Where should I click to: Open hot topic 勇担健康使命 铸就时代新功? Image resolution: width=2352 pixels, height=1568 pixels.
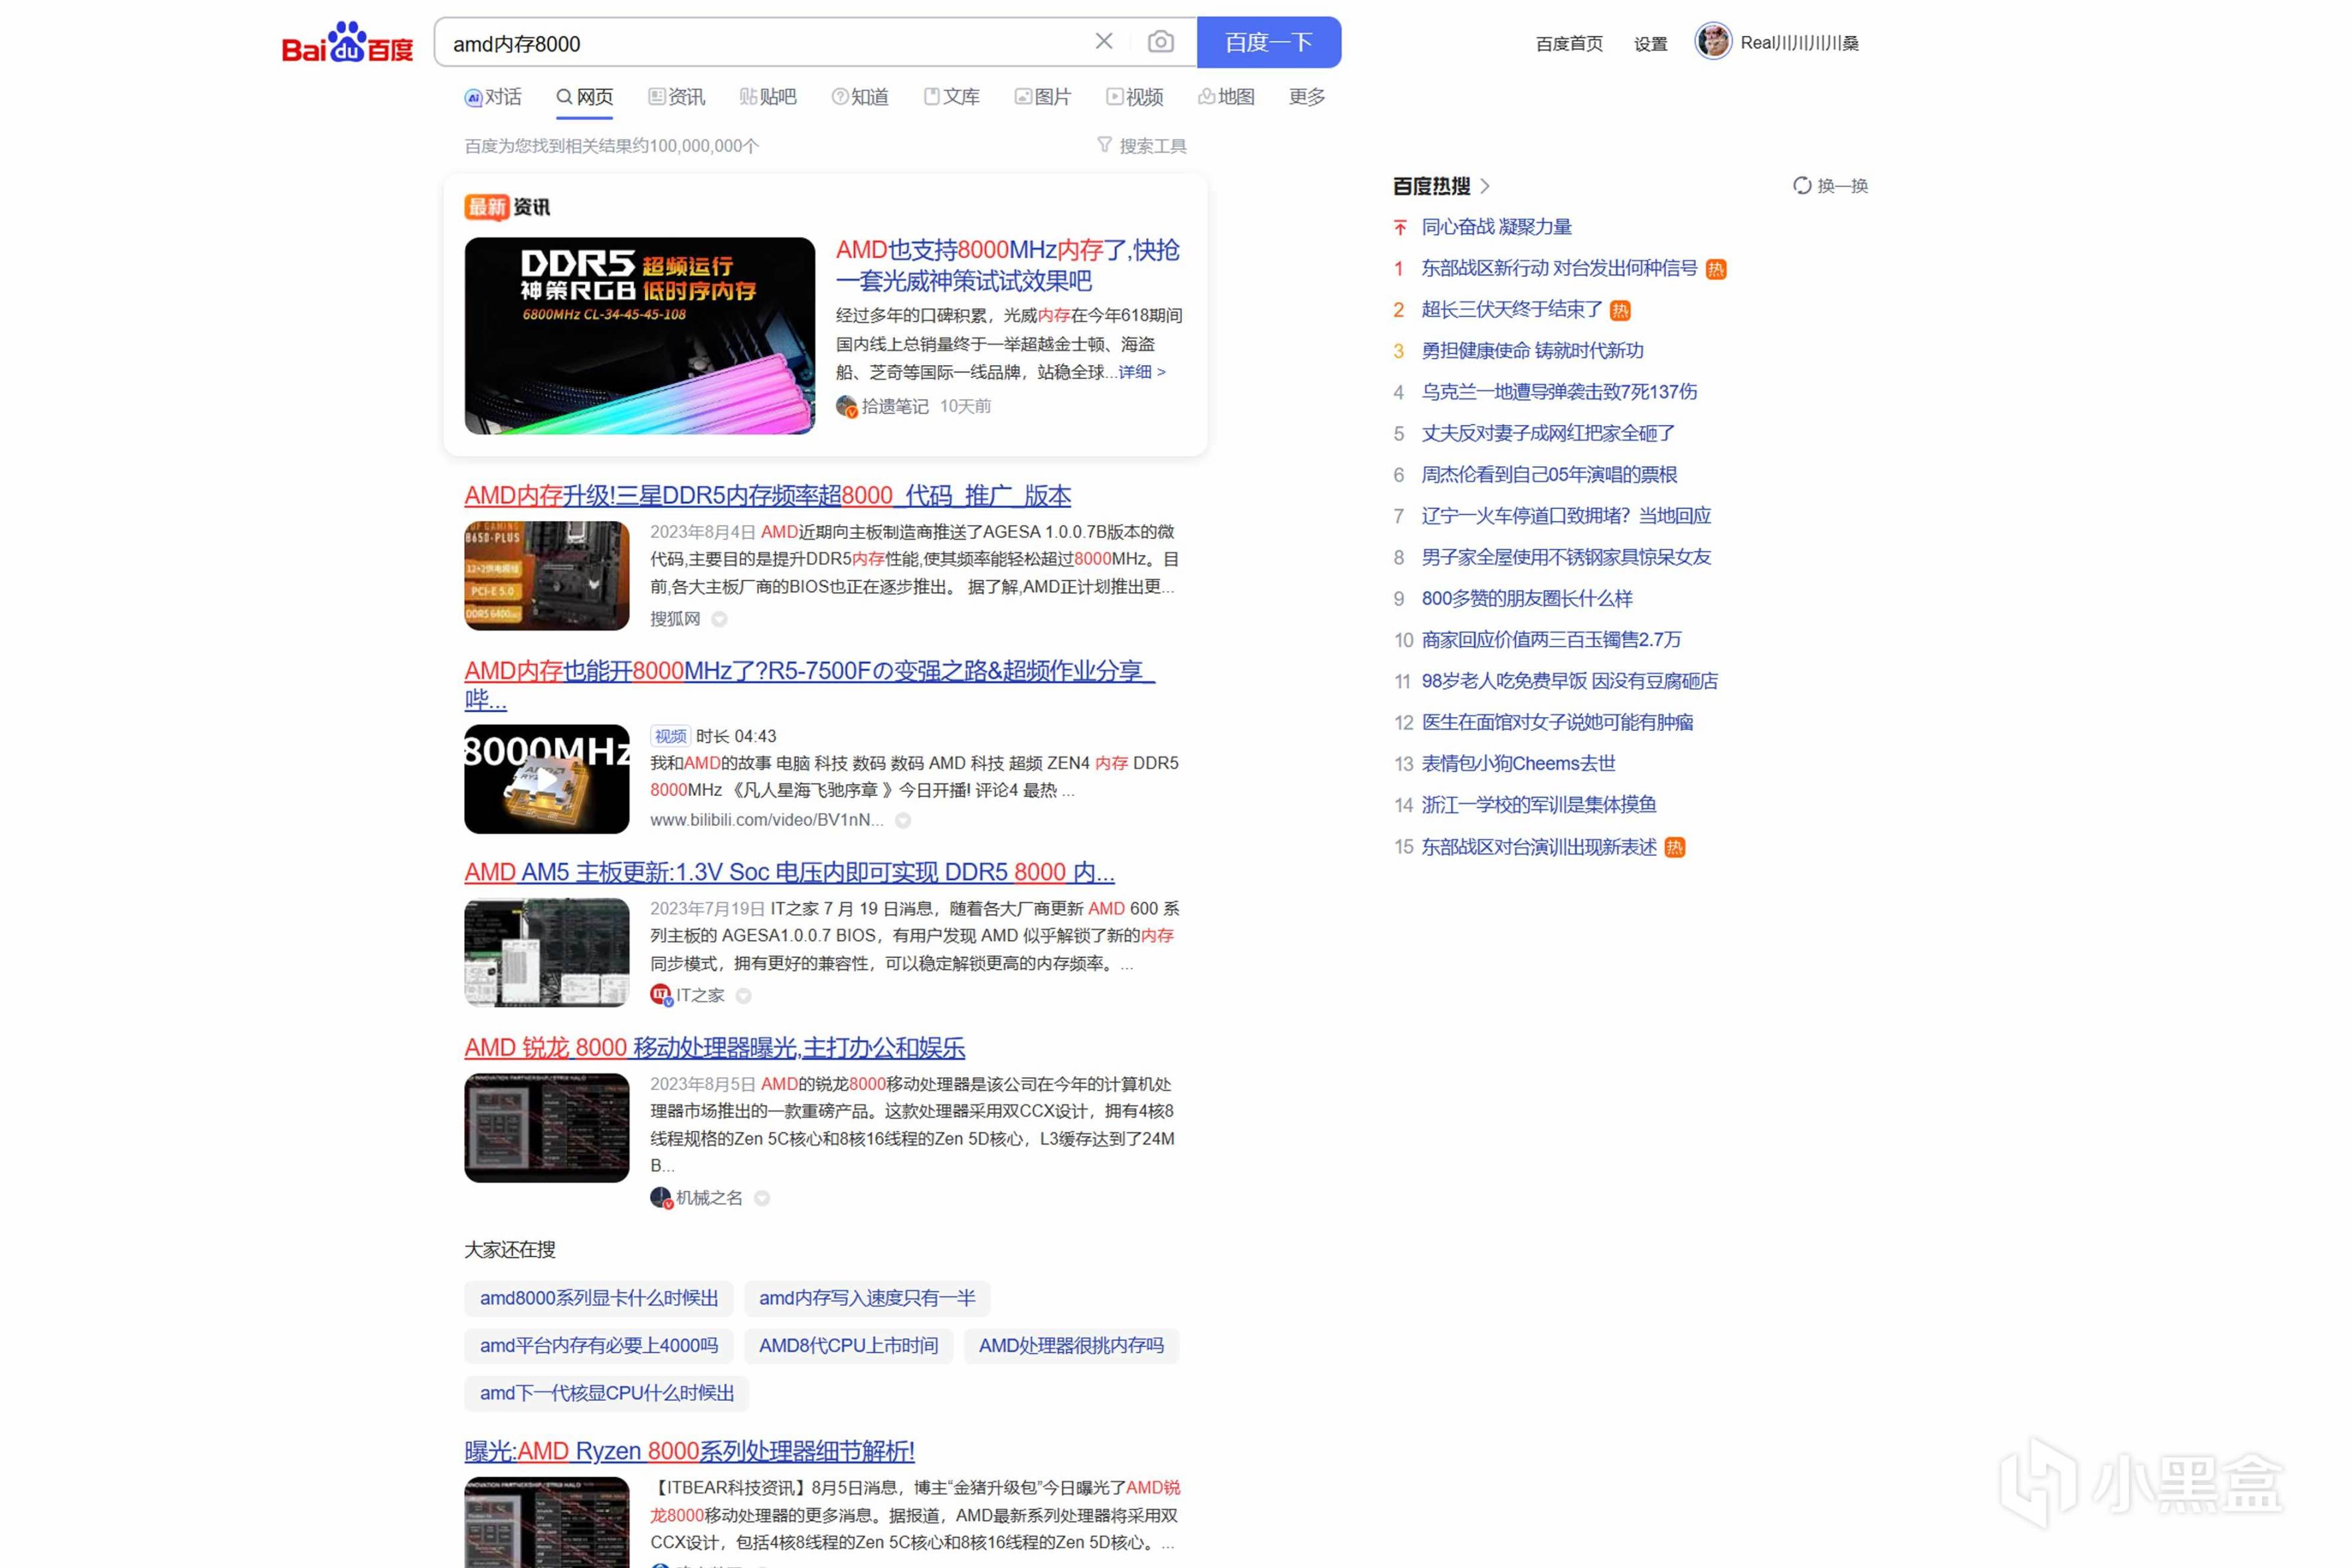(1533, 351)
